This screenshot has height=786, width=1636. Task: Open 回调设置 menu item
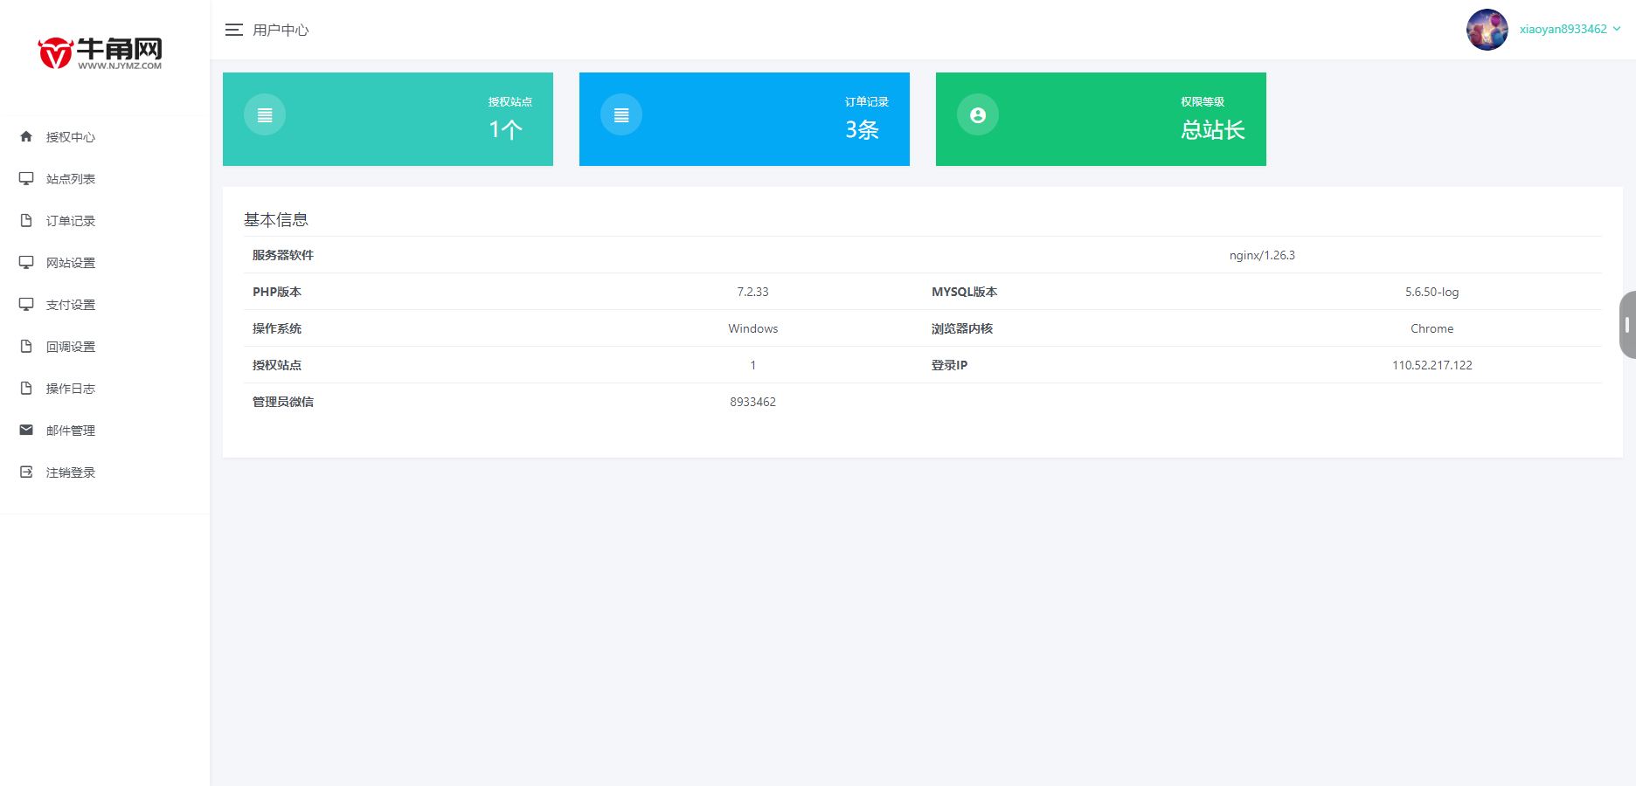tap(105, 347)
